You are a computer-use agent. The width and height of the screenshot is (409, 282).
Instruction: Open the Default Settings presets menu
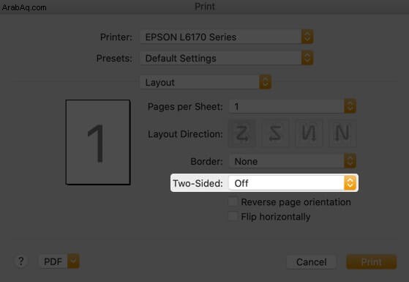tap(227, 58)
